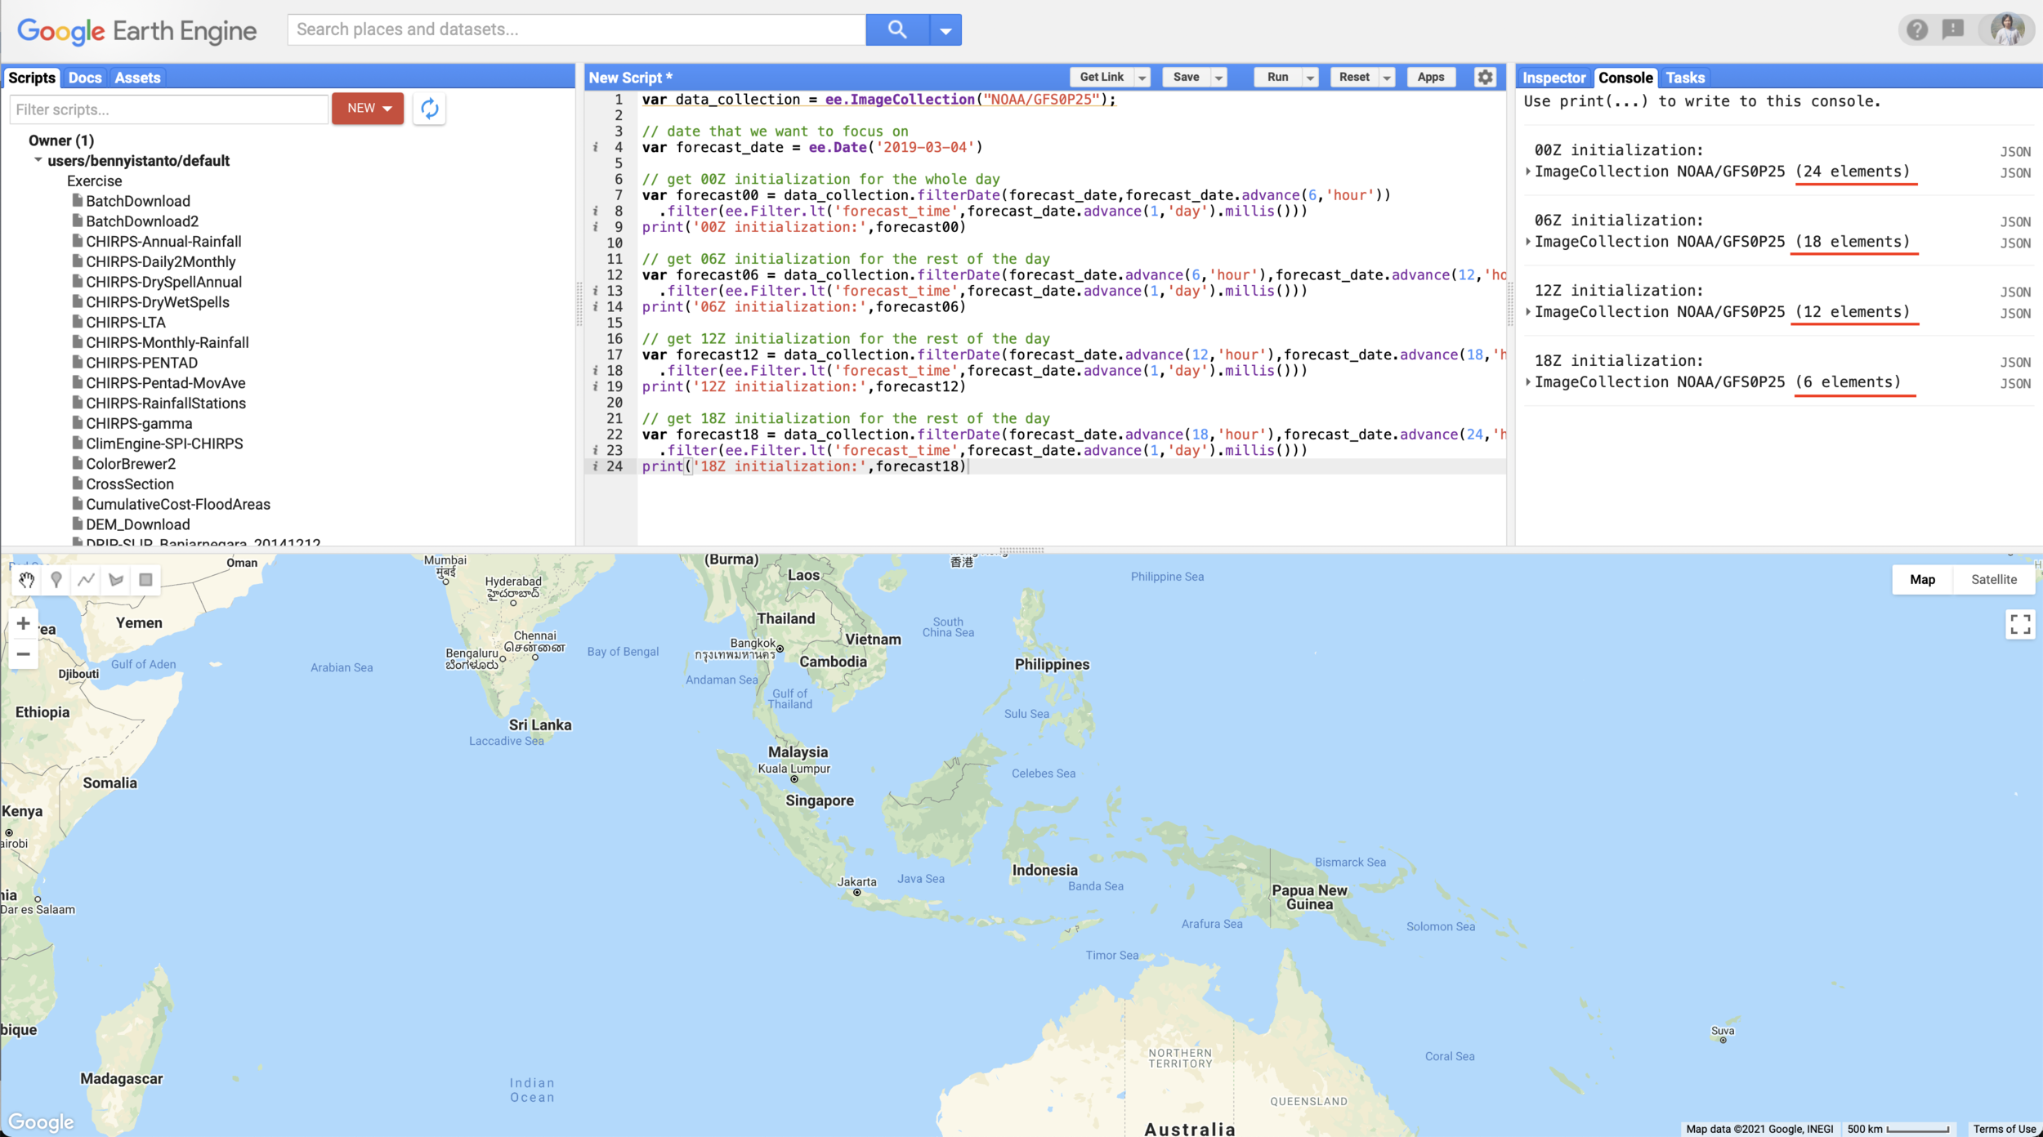Image resolution: width=2043 pixels, height=1137 pixels.
Task: Open the Save button dropdown arrow
Action: point(1218,78)
